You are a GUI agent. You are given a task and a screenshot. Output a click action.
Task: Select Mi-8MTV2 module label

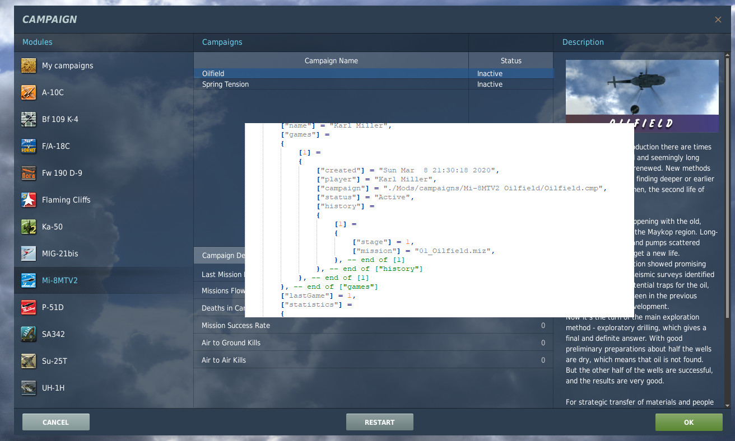[60, 280]
